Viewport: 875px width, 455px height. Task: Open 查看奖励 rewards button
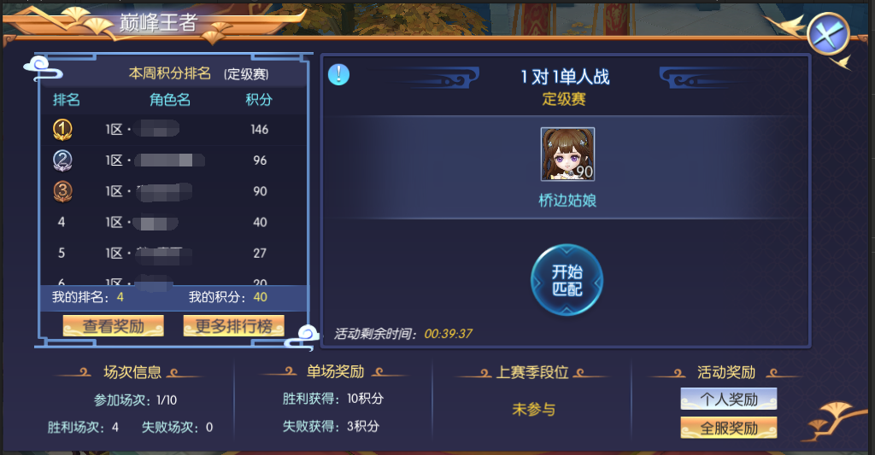pos(114,325)
